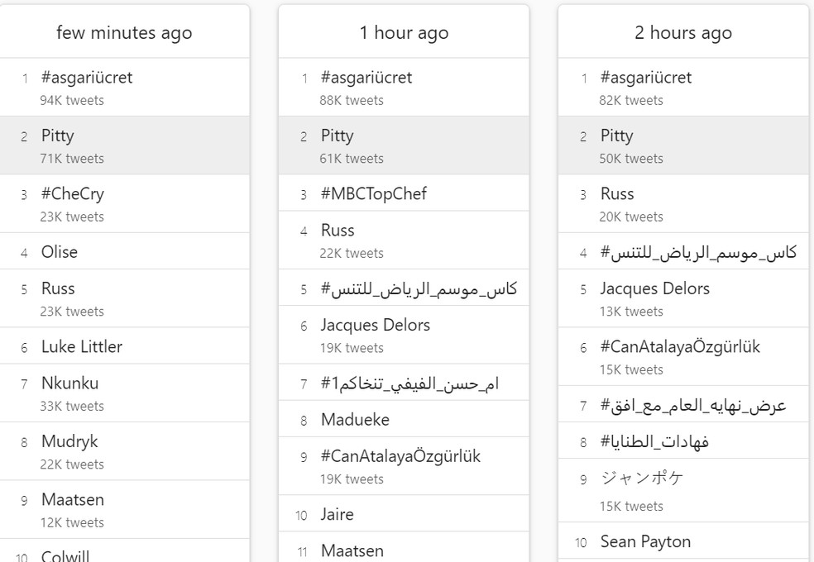
Task: Click Pitty in the few minutes ago column
Action: (x=58, y=136)
